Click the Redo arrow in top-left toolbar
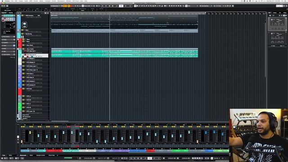Viewport: 288px width, 162px height. point(4,6)
